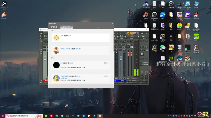This screenshot has height=118, width=211.
Task: Open the Battle.net blue shortcut icon
Action: (163, 15)
